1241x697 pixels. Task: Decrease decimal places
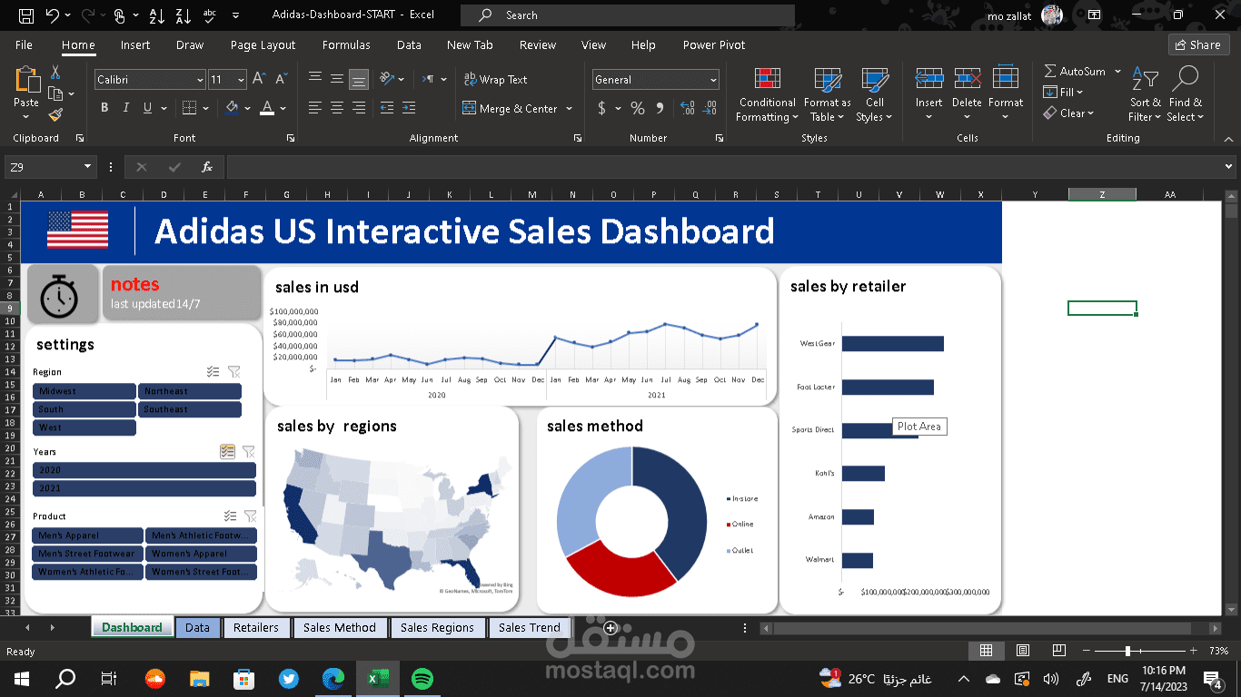pos(709,108)
